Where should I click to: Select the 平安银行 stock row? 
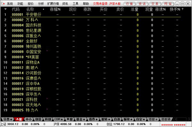tap(95, 15)
